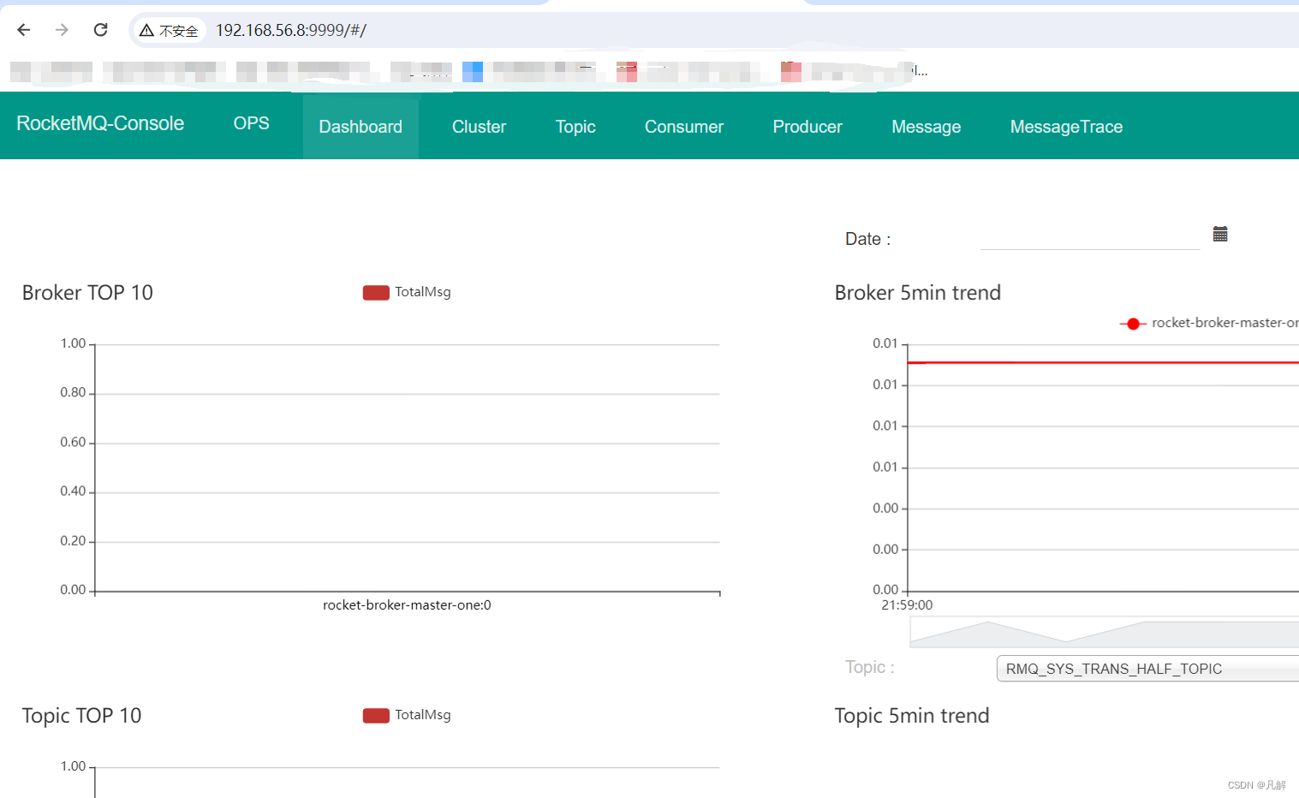This screenshot has width=1299, height=798.
Task: Click the Topic 5min trend heading
Action: click(x=912, y=716)
